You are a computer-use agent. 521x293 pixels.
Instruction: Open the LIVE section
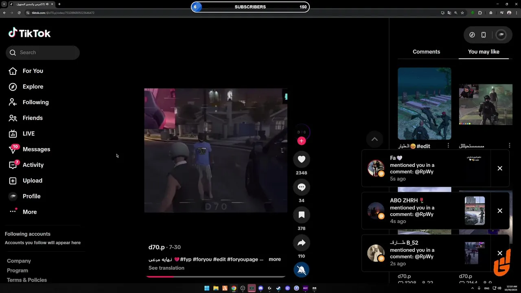pyautogui.click(x=28, y=133)
